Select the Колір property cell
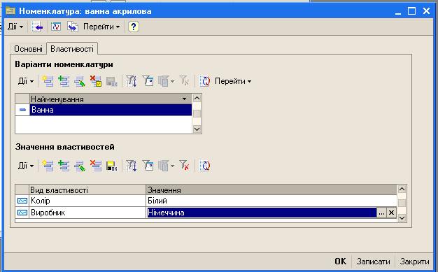Screen dimensions: 438x272 87,201
